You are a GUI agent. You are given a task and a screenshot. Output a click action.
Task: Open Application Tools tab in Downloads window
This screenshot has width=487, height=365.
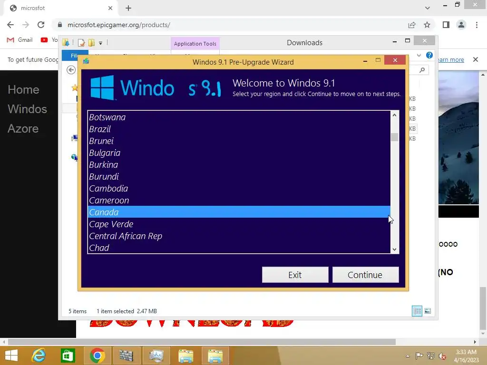point(195,44)
